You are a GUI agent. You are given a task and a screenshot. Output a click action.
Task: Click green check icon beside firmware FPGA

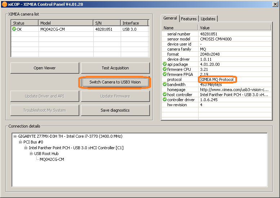tap(164, 74)
